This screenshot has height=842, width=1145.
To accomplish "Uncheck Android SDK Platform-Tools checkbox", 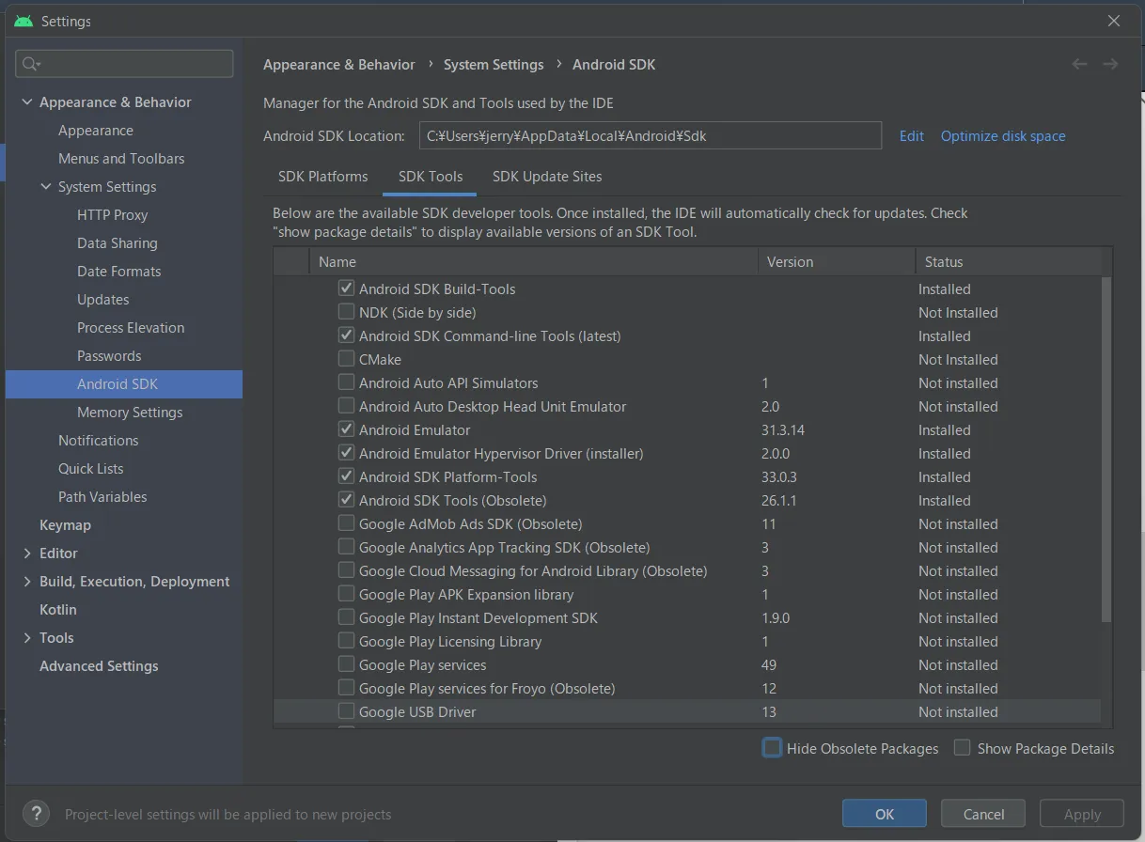I will [346, 476].
